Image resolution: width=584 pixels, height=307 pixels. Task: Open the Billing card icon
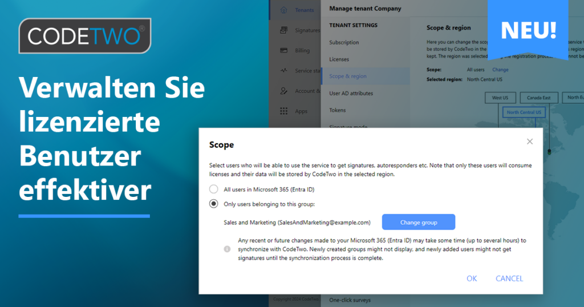tap(284, 50)
